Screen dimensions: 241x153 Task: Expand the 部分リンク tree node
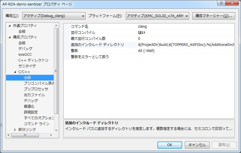(15, 130)
